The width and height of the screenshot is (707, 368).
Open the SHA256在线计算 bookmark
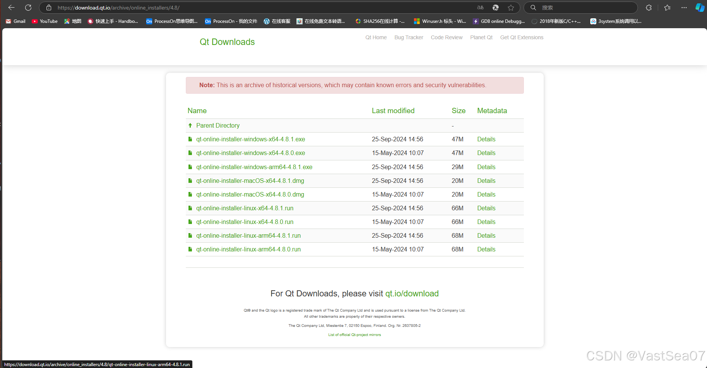click(380, 21)
